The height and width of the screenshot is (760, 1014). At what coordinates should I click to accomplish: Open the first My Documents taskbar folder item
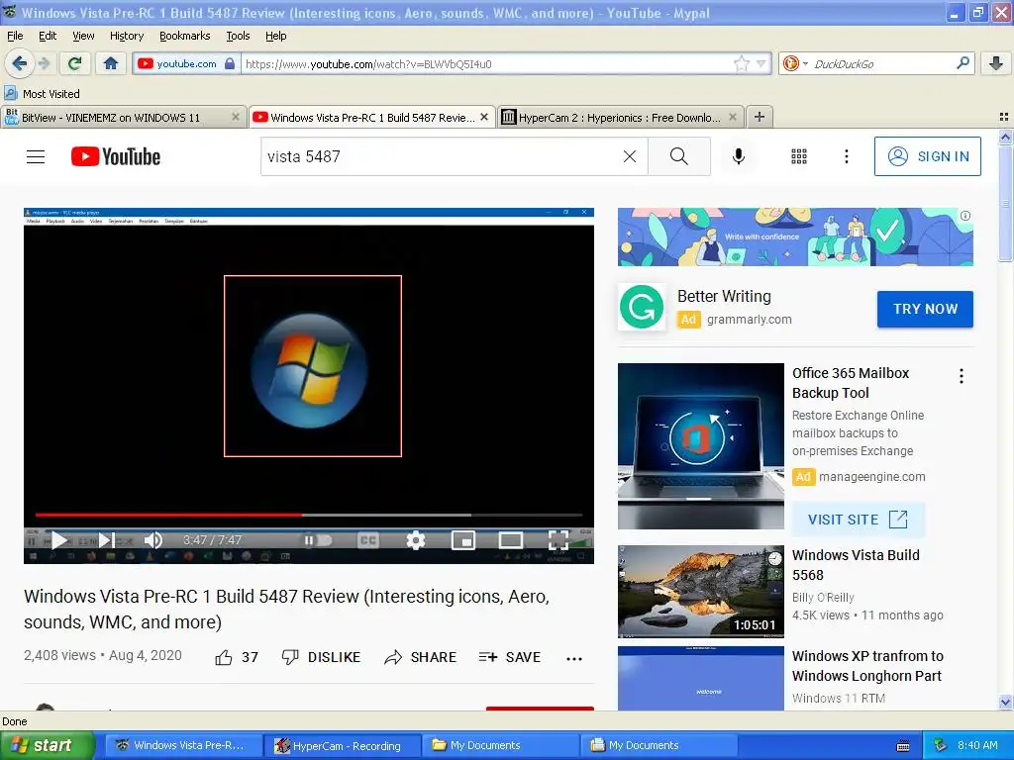click(x=499, y=746)
